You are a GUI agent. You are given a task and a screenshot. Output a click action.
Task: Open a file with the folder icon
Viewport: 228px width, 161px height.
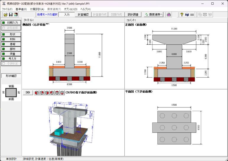coord(6,14)
